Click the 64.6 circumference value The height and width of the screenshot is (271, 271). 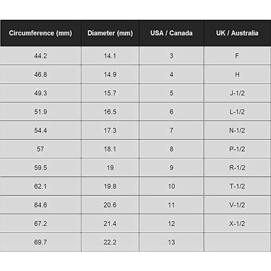pos(41,205)
